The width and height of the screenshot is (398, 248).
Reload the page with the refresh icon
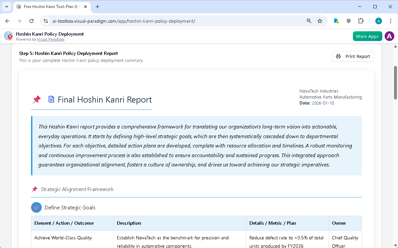(x=31, y=21)
